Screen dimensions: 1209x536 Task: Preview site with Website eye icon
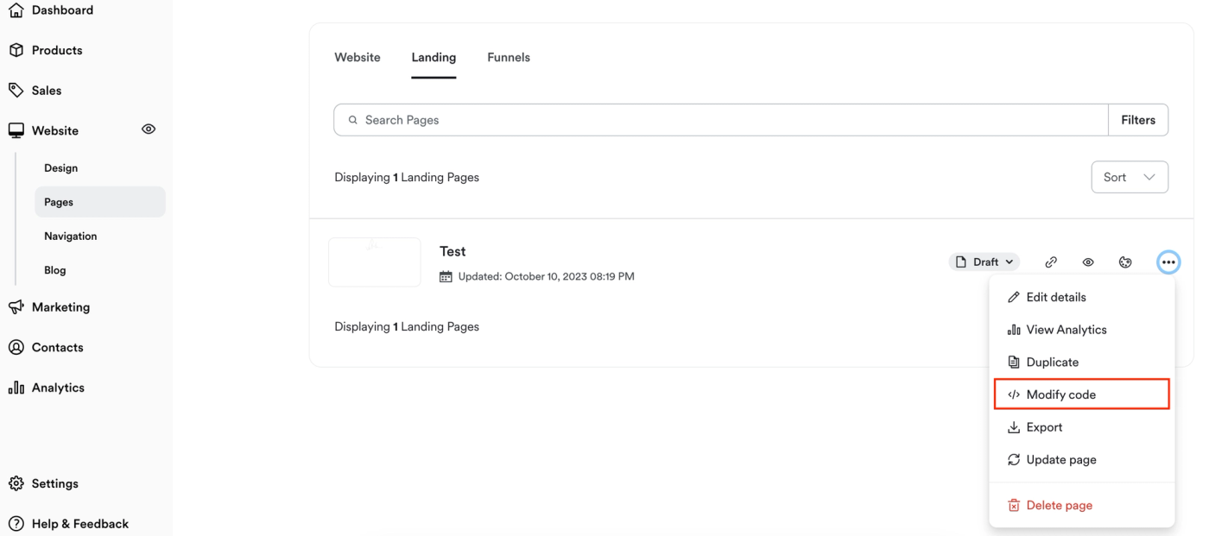[149, 129]
